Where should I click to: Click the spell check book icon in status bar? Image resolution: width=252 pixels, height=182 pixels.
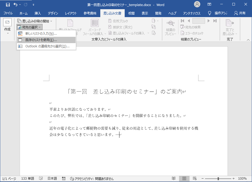[x=41, y=179]
